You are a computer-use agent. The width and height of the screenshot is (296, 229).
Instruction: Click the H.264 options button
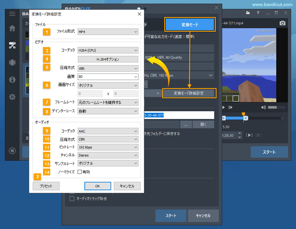point(108,59)
